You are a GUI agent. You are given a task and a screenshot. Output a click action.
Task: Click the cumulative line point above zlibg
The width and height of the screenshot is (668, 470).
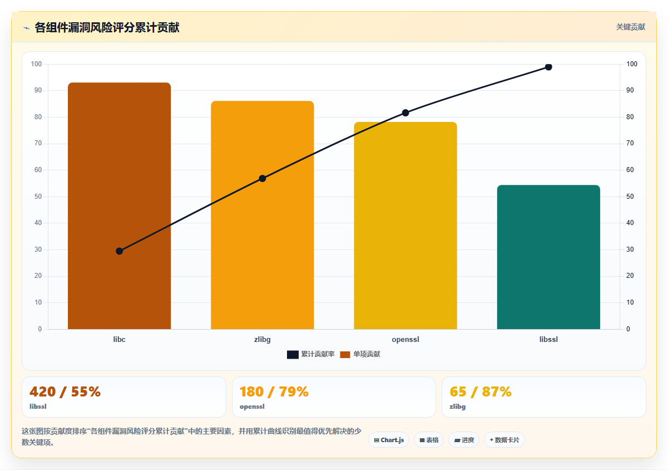point(263,178)
